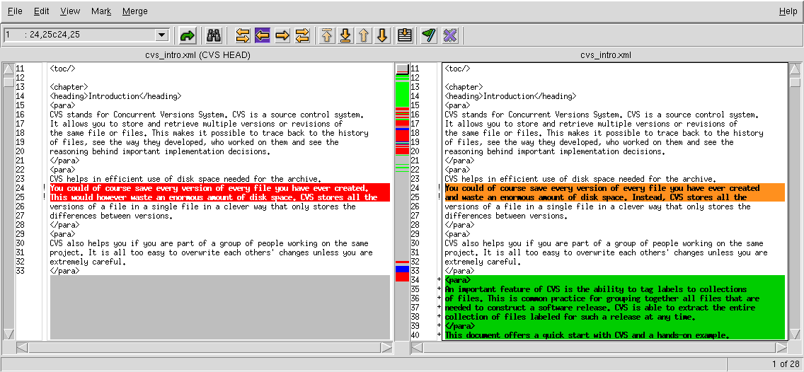
Task: Select merge choice right-then-left double arrow icon
Action: (x=302, y=35)
